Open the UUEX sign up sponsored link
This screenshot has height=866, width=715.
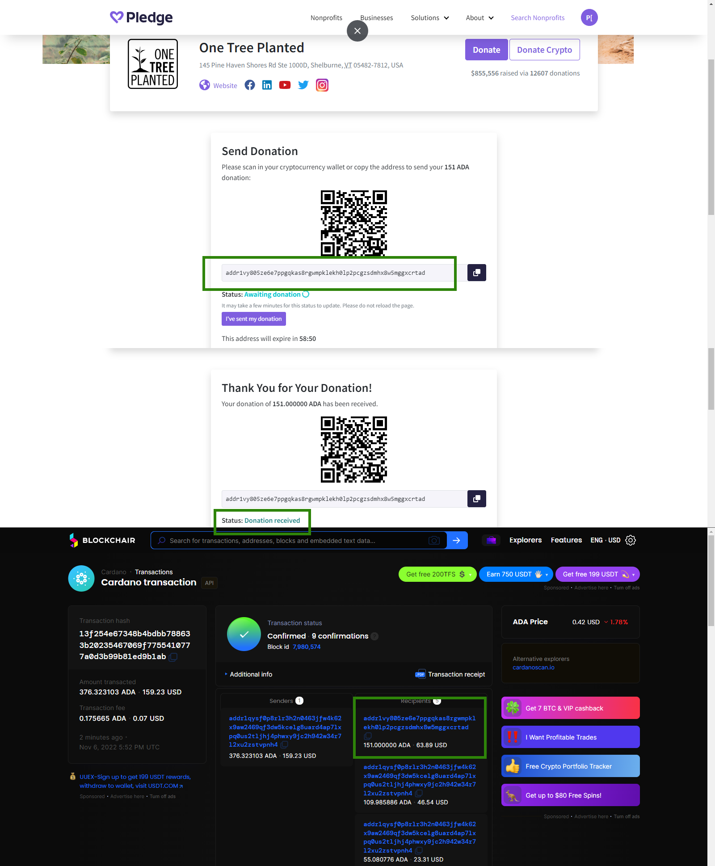point(135,781)
